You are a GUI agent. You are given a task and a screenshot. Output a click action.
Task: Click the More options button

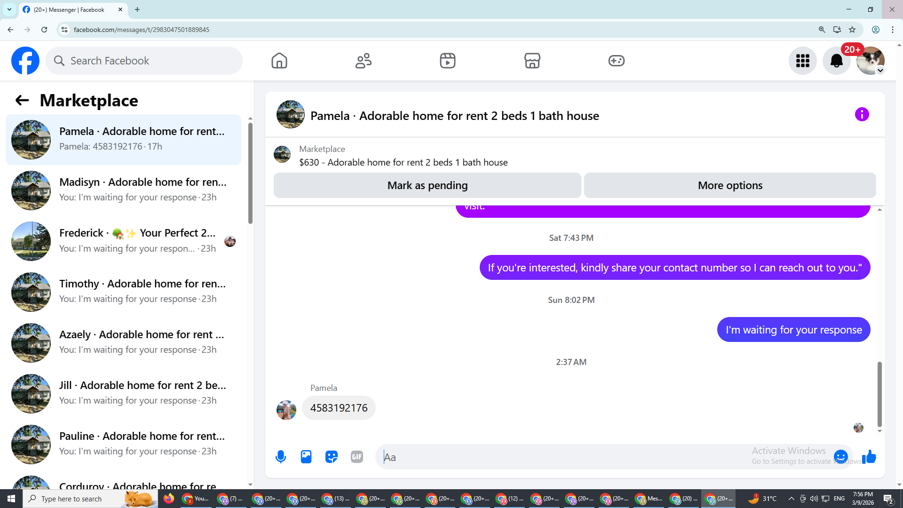click(x=730, y=185)
